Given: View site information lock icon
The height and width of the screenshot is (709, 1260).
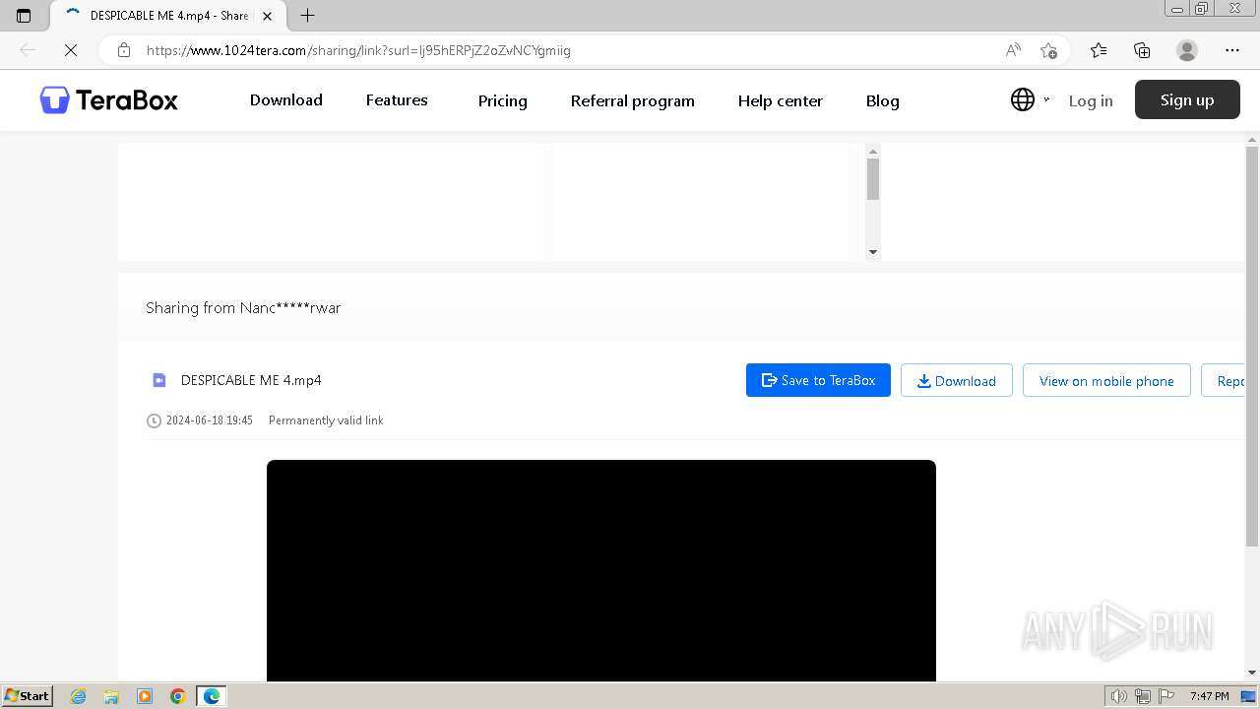Looking at the screenshot, I should click(x=124, y=50).
